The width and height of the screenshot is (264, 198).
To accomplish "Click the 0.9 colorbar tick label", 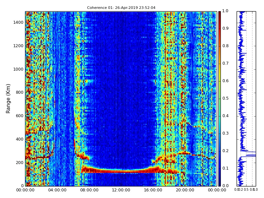I will (225, 28).
